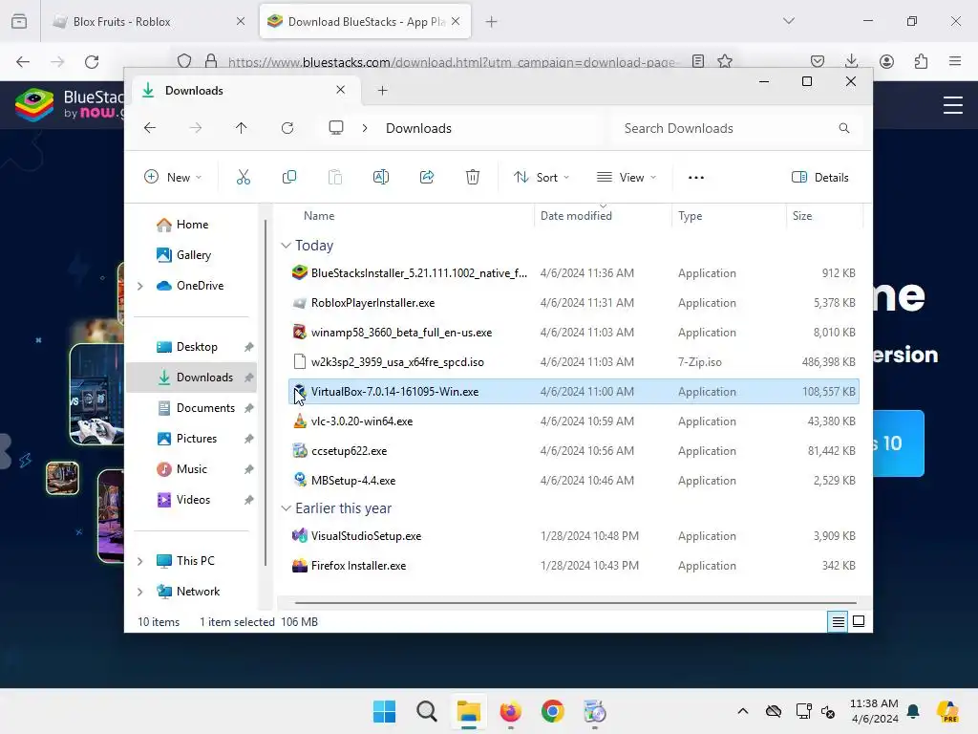The image size is (978, 734).
Task: Open the View dropdown menu
Action: (627, 177)
